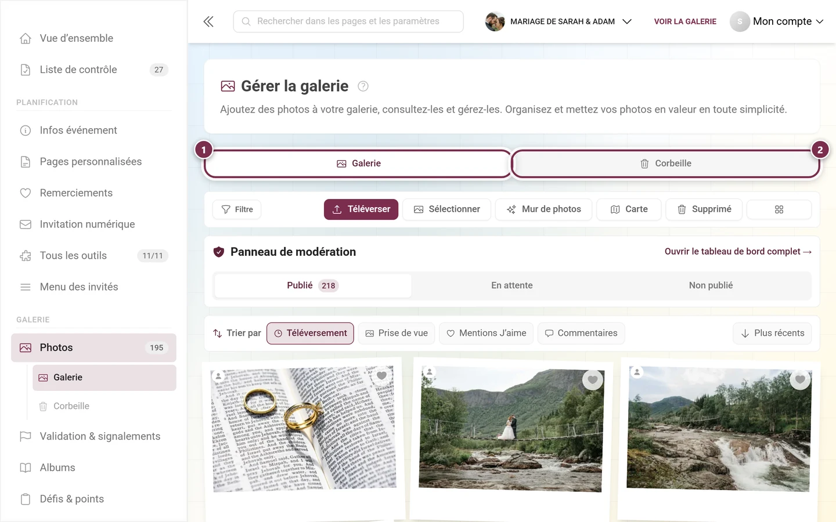Open Défis & points

[93, 499]
